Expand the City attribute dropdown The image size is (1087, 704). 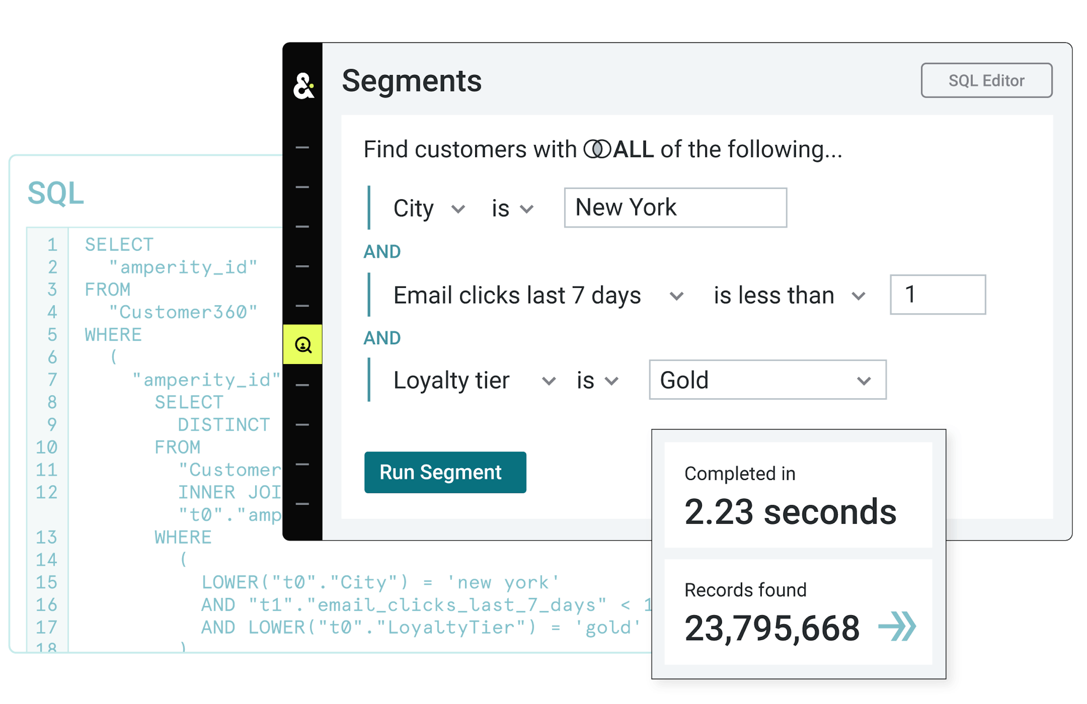458,209
